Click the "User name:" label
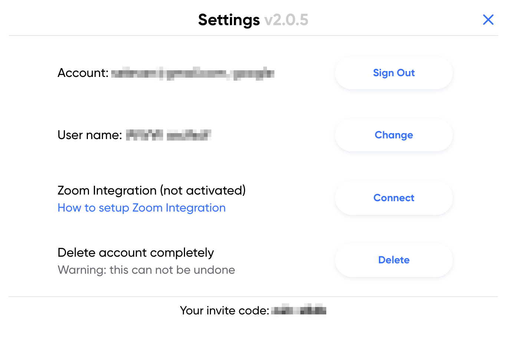Screen dimensions: 505x344 click(x=90, y=135)
